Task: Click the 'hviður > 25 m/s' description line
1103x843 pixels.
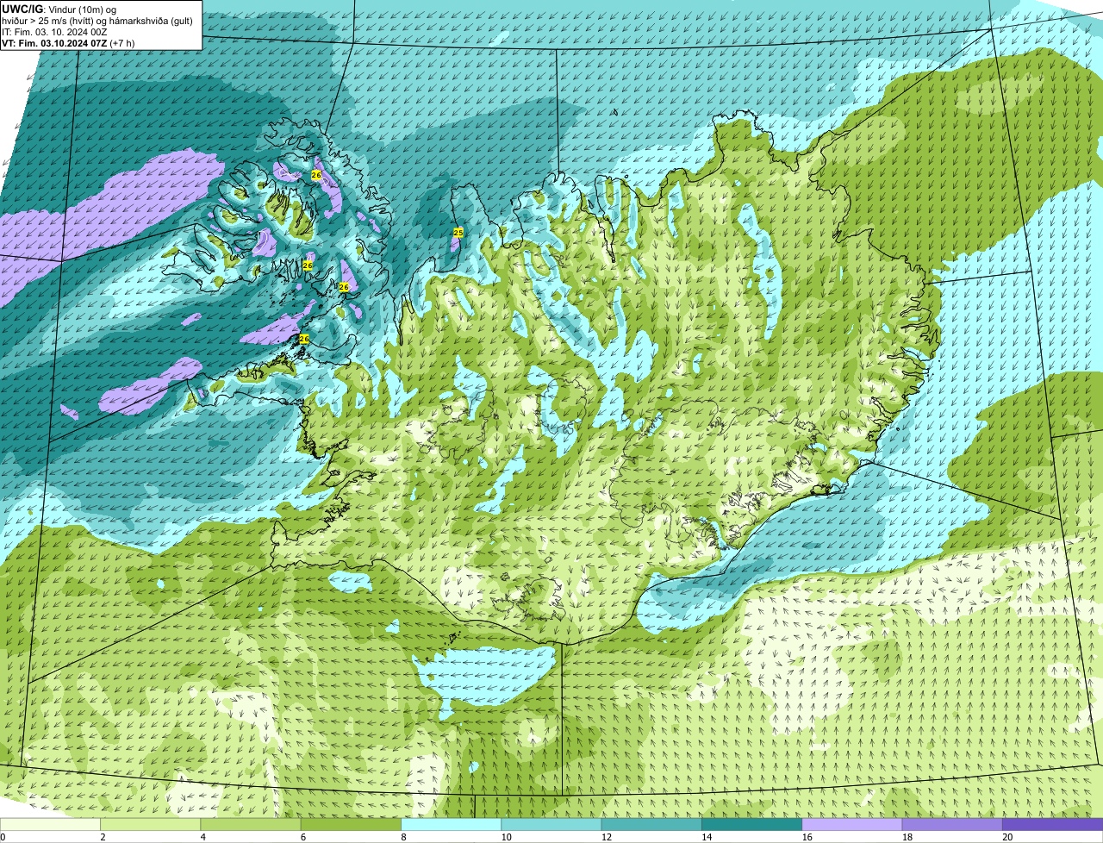Action: tap(97, 21)
